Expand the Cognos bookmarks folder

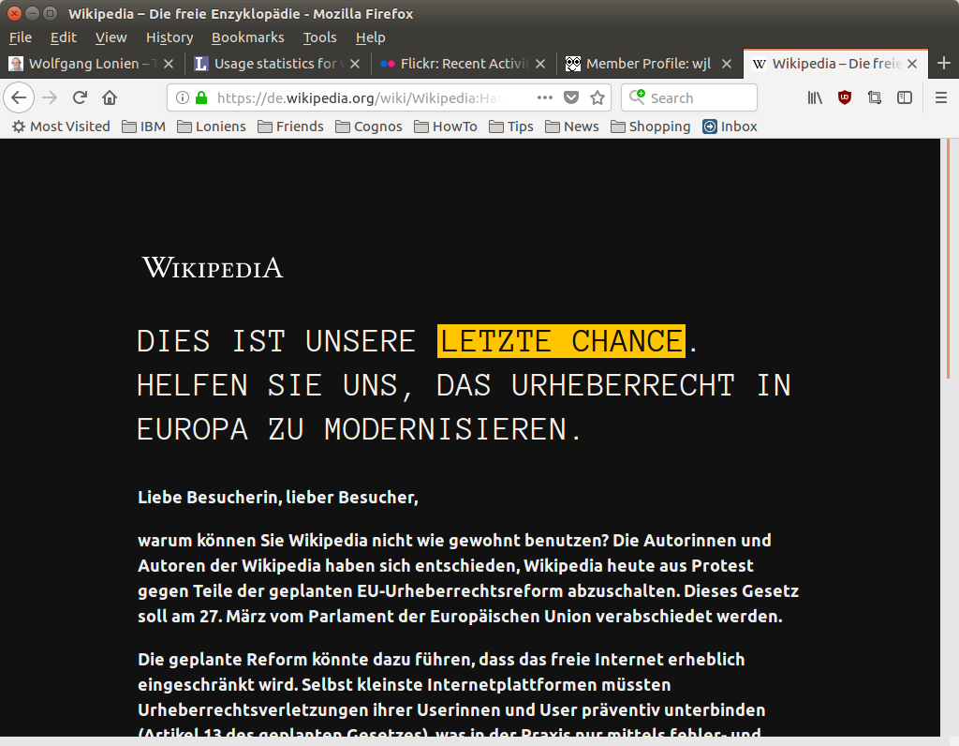click(x=369, y=127)
